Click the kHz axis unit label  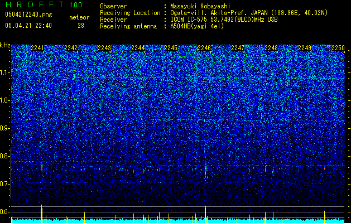point(5,45)
